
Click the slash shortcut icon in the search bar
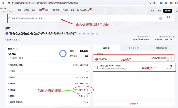[160, 18]
